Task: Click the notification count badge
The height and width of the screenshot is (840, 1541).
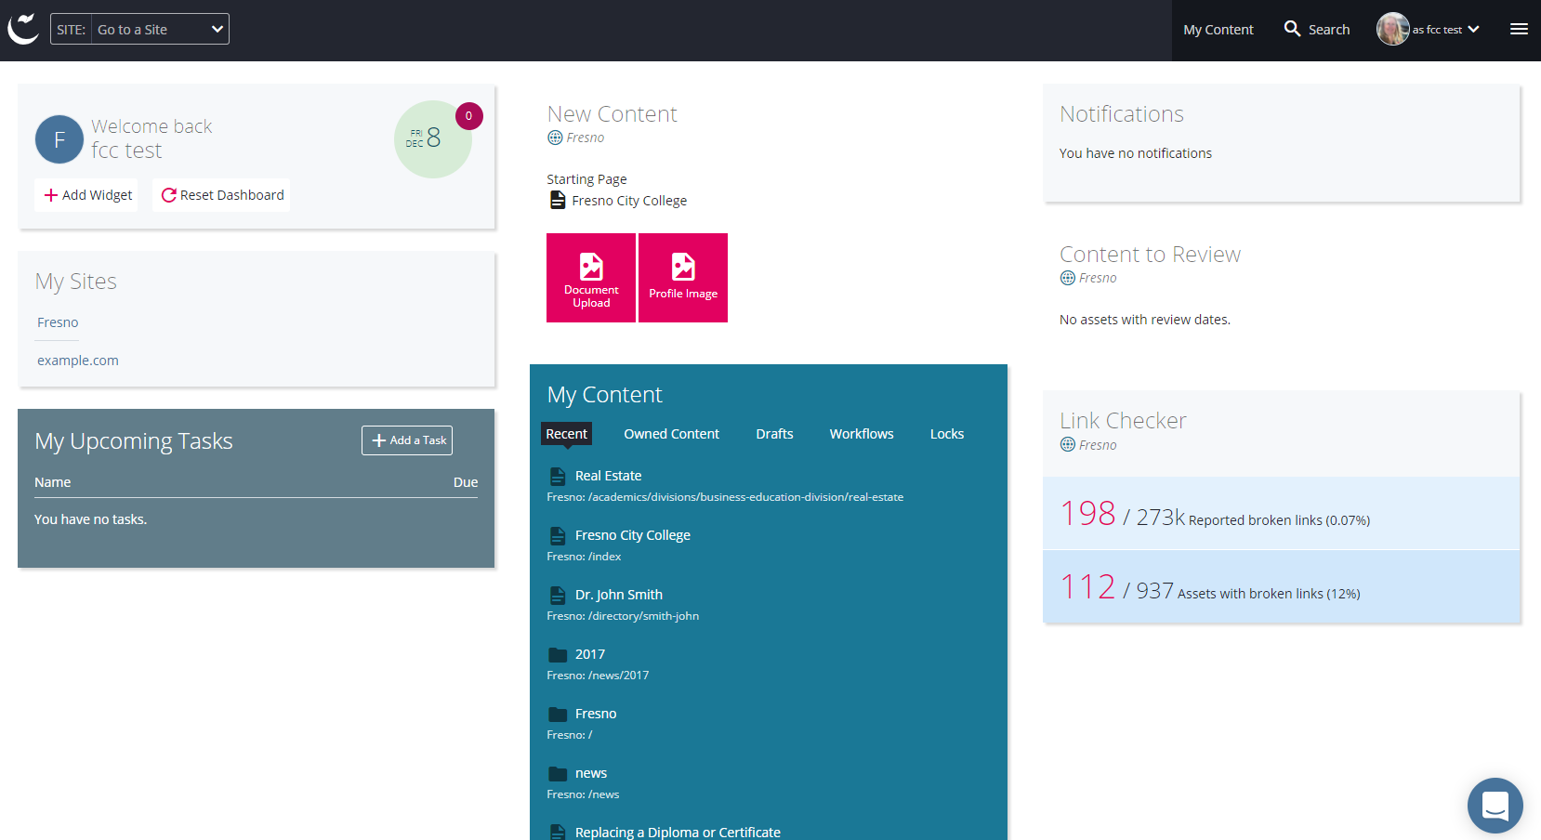Action: (x=468, y=116)
